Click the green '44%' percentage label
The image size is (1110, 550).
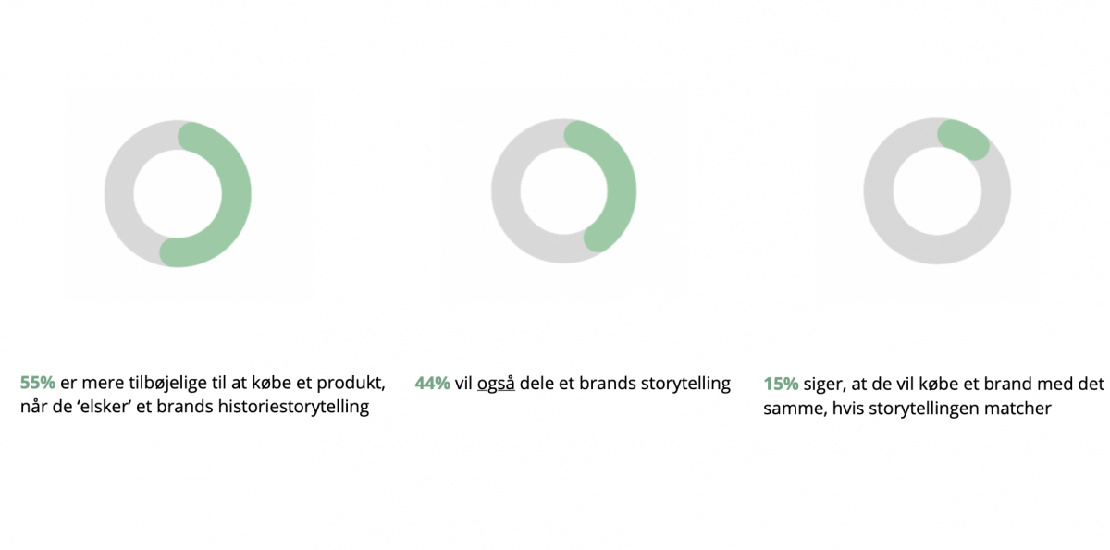pyautogui.click(x=433, y=384)
